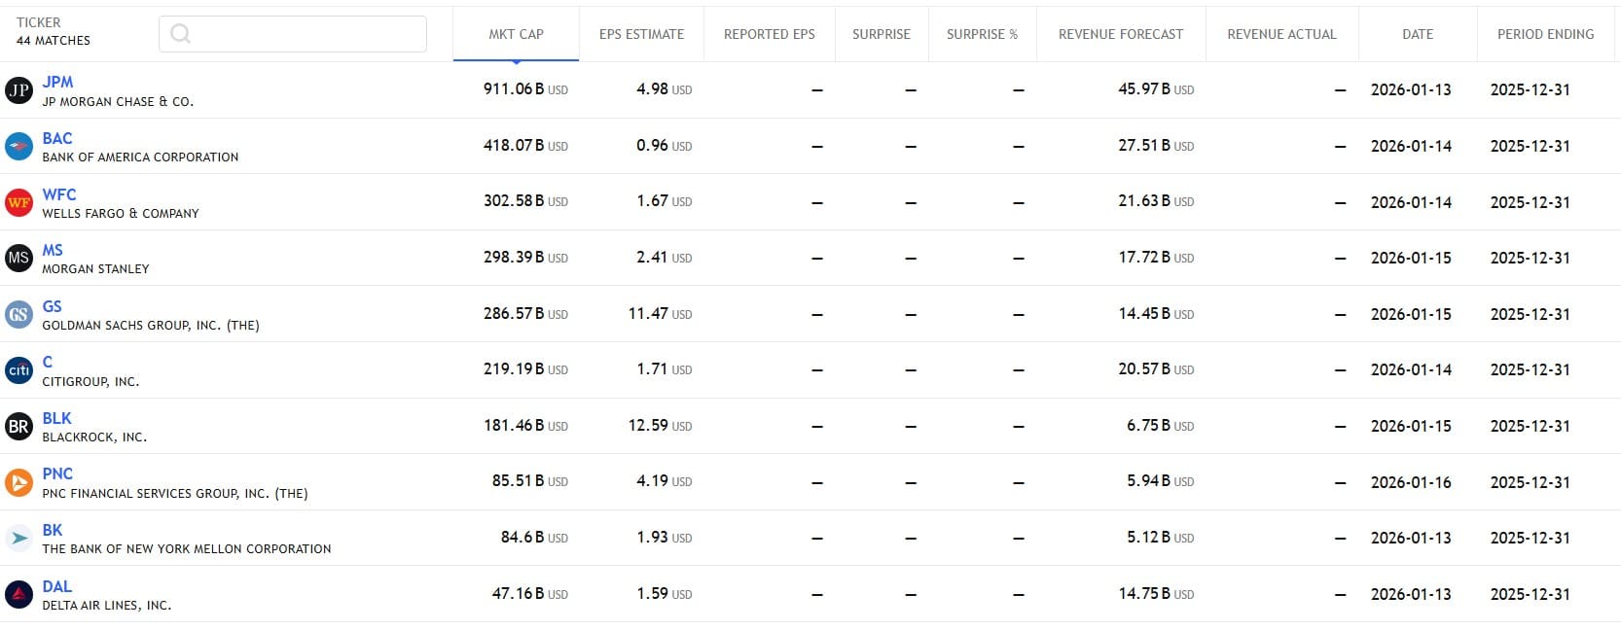
Task: Sort by the EPS ESTIMATE column header
Action: [641, 34]
